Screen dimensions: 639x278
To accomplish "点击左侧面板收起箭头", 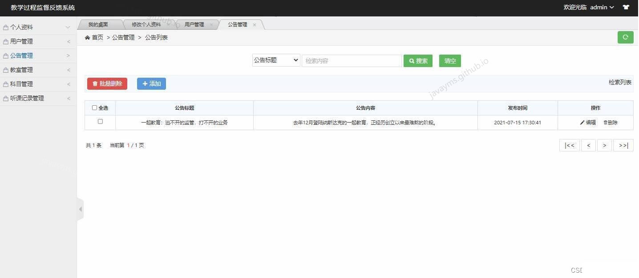I will pos(81,209).
